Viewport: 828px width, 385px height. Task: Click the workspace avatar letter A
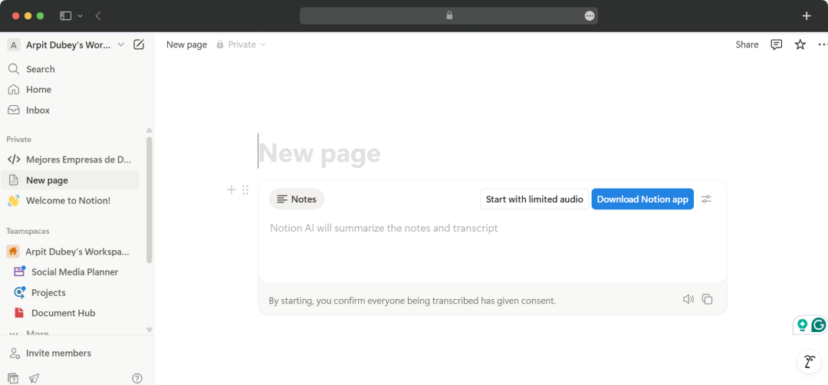(x=13, y=45)
